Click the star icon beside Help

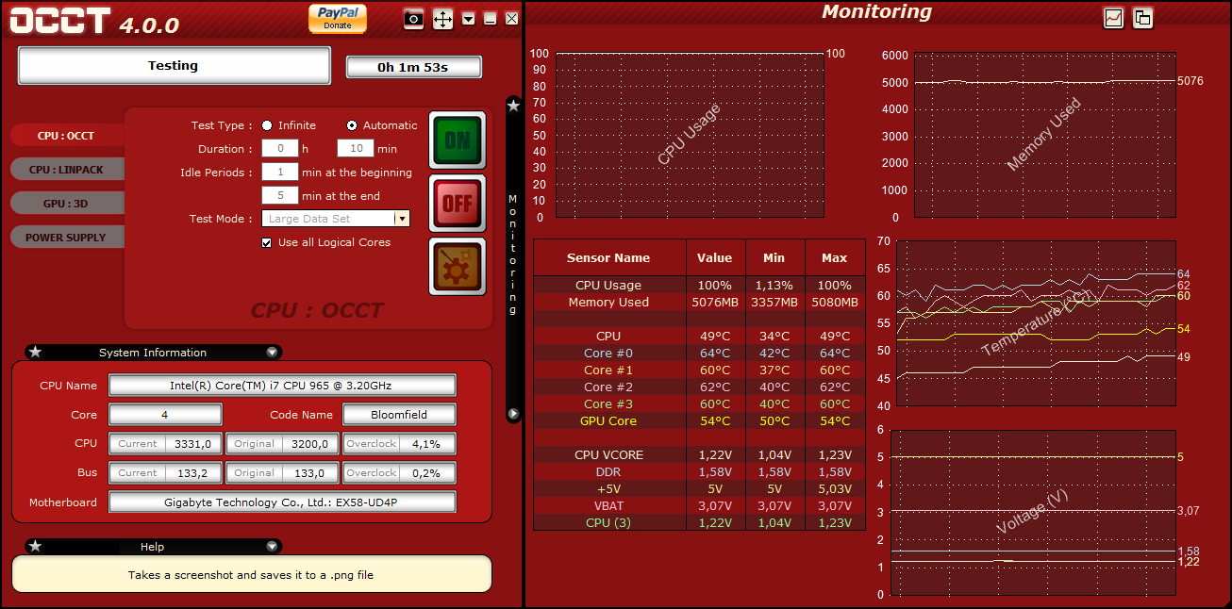coord(35,547)
